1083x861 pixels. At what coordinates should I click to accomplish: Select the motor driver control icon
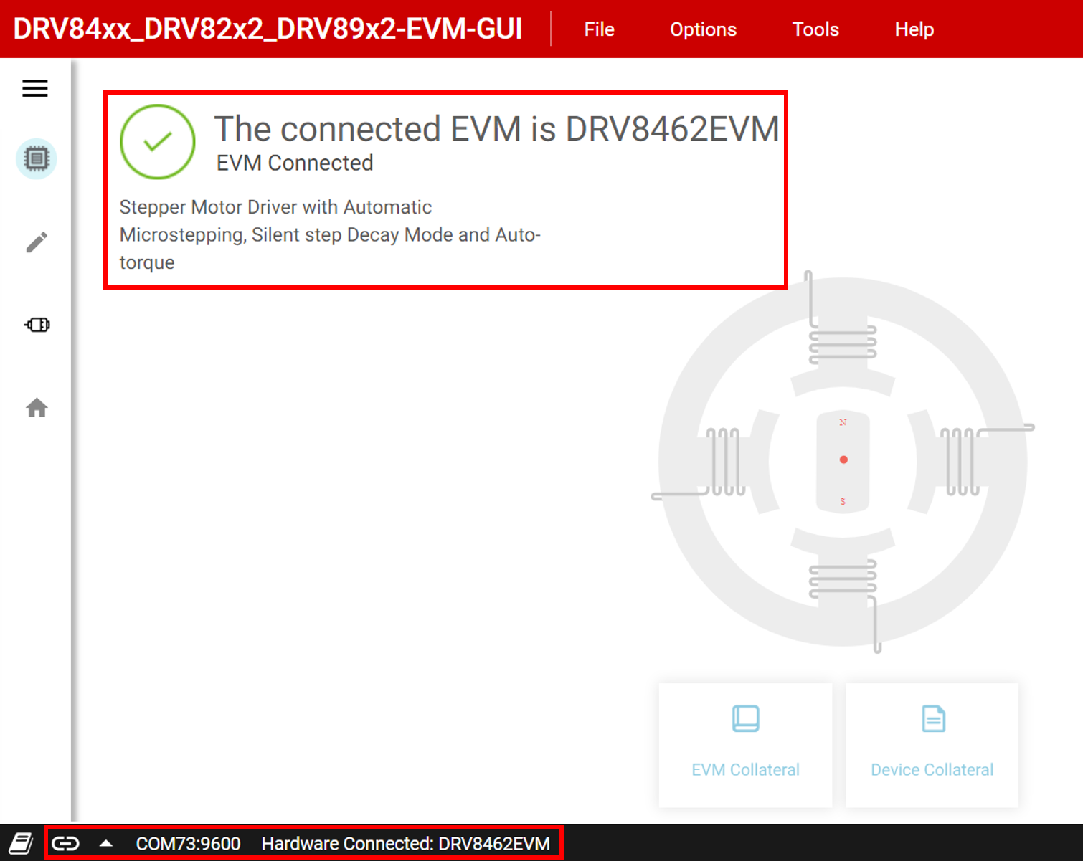click(x=36, y=325)
